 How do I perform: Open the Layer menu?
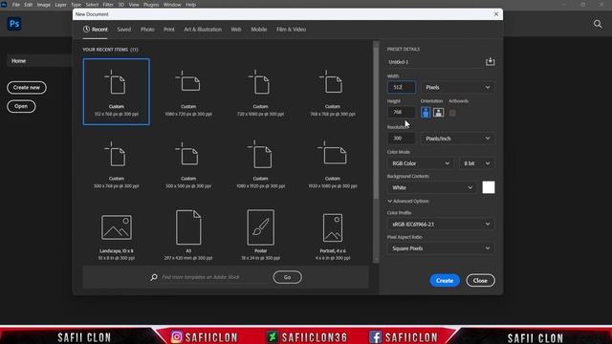[x=60, y=5]
